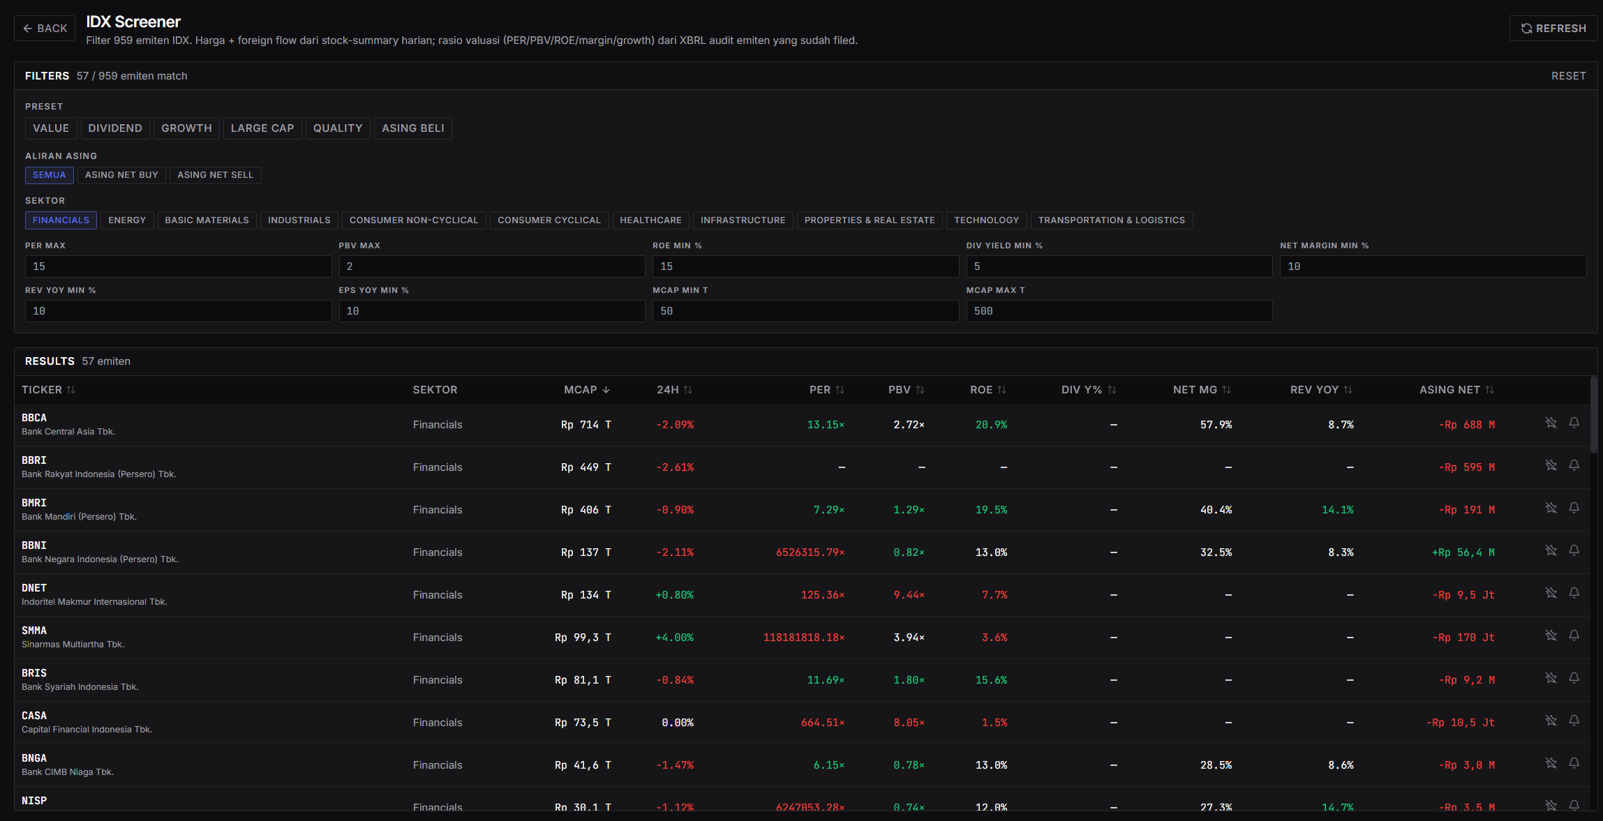This screenshot has width=1603, height=821.
Task: Open the Bank Central Asia Tbk. row
Action: point(802,425)
